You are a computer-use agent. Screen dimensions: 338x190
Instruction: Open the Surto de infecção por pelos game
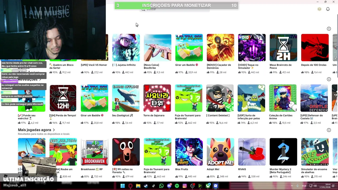coord(251,98)
